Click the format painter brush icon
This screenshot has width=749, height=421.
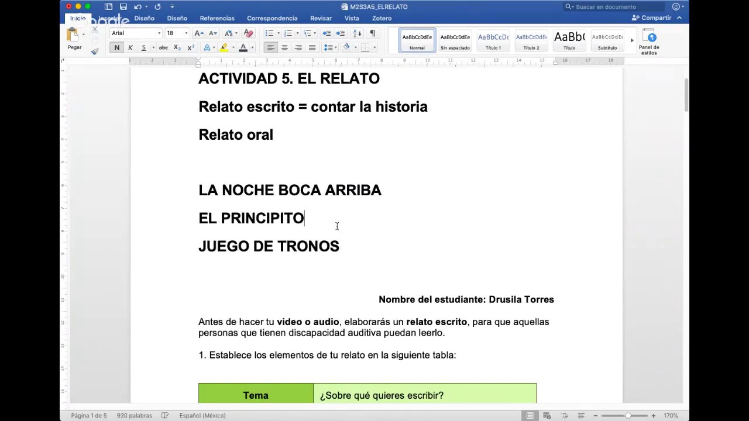[95, 51]
